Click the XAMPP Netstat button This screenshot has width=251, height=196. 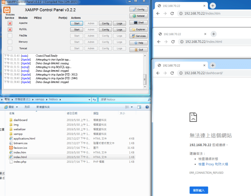coord(138,16)
